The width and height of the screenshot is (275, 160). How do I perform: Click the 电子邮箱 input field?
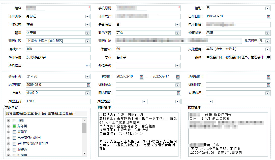coord(238,25)
